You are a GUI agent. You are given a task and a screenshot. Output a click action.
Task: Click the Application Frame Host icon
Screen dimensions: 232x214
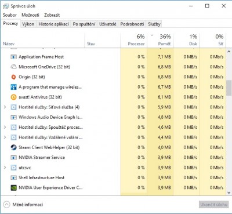13,57
